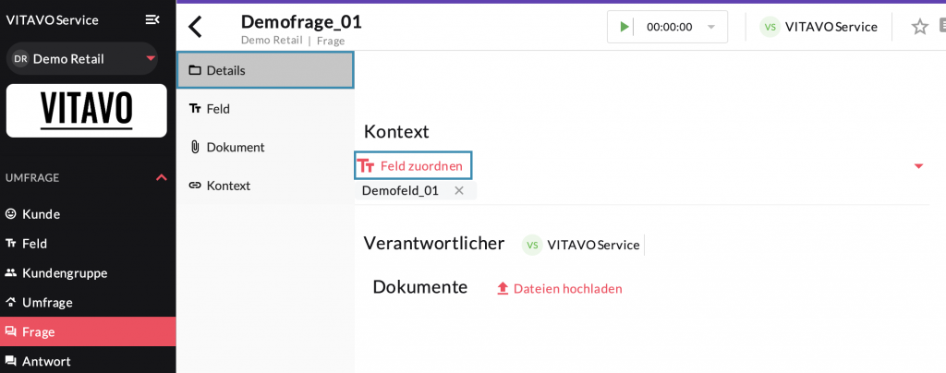The height and width of the screenshot is (373, 946).
Task: Switch to the Details tab
Action: tap(265, 70)
